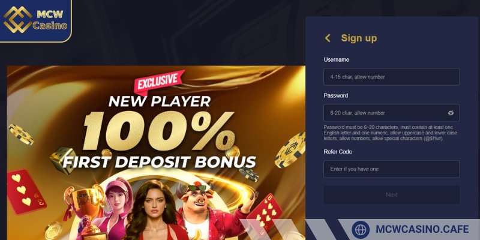Toggle password visibility eye icon
Screen dimensions: 480x240
click(451, 113)
